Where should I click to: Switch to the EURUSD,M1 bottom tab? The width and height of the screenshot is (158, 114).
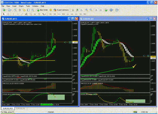21,108
